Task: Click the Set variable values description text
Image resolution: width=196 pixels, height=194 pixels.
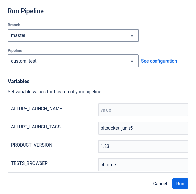Action: tap(55, 92)
